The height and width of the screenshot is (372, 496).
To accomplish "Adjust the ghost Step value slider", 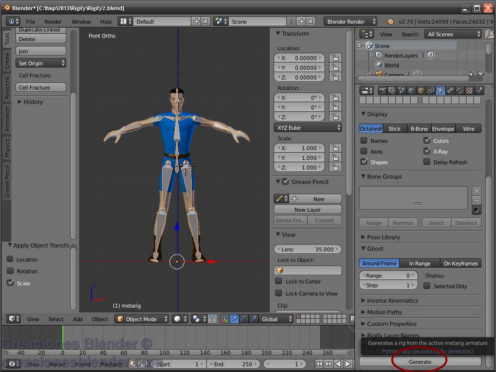I will (x=388, y=285).
